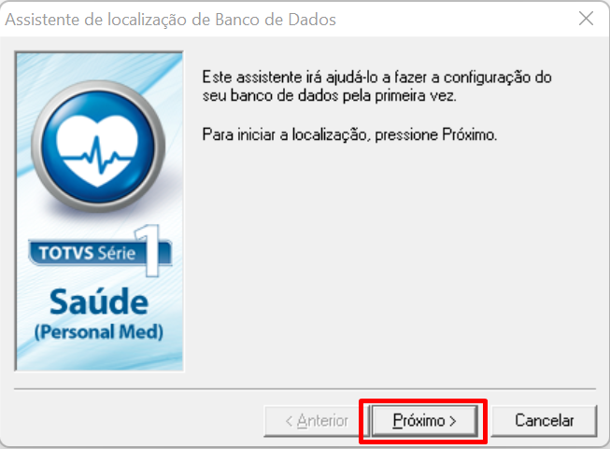Screen dimensions: 610x449
Task: Click the empty gray area of the wizard page
Action: coord(389,264)
